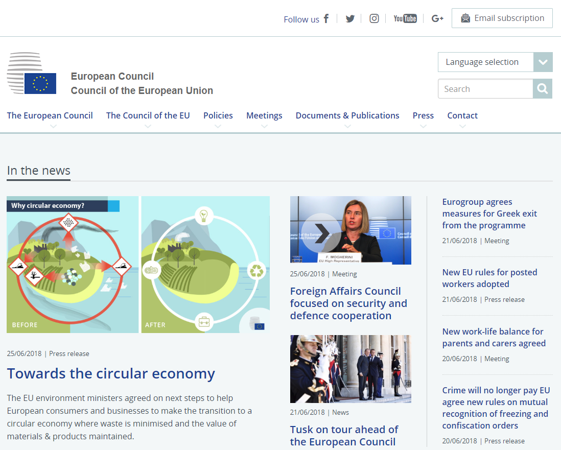Click the 25/06/2018 | Press release dateline
Screen dimensions: 561x450
click(48, 353)
